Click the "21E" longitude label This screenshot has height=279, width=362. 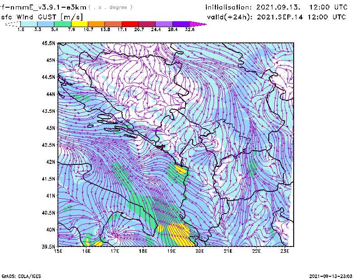pos(228,251)
